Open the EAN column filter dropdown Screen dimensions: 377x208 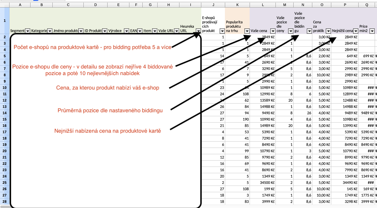point(140,31)
